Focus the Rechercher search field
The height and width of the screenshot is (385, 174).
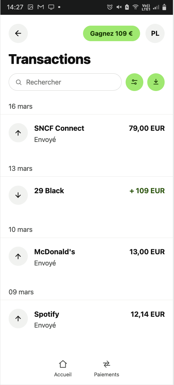[65, 82]
